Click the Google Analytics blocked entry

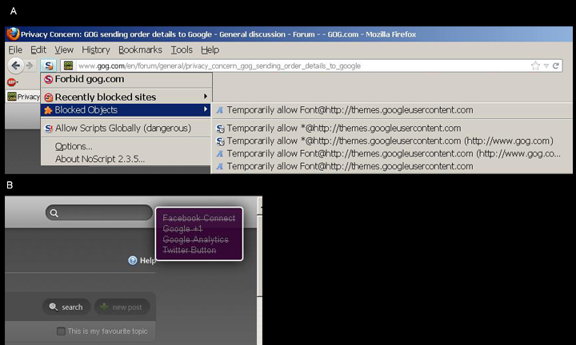coord(196,240)
